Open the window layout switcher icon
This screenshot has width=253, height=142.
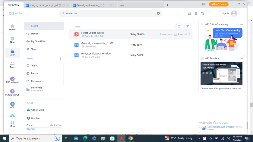tap(202, 4)
